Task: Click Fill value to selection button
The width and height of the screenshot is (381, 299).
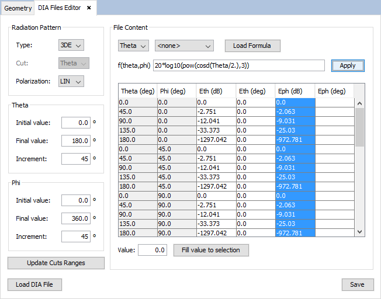Action: (211, 250)
